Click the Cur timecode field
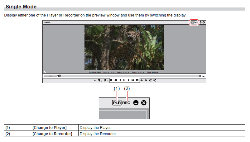Viewport: 250px width, 142px height. (95, 72)
